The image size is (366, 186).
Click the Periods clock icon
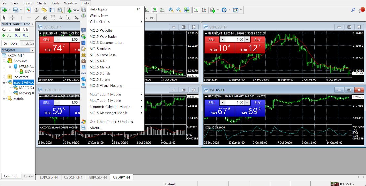tap(224, 10)
